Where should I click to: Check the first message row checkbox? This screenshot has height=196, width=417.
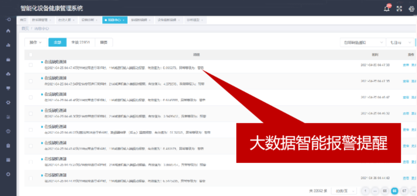coord(31,65)
